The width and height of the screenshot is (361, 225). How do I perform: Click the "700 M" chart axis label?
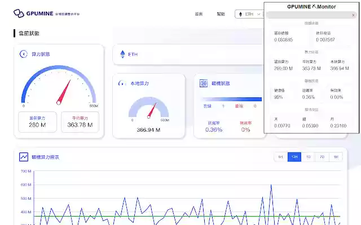[26, 171]
